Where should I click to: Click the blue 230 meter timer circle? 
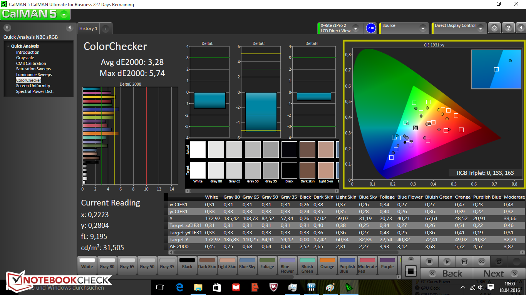(x=371, y=28)
